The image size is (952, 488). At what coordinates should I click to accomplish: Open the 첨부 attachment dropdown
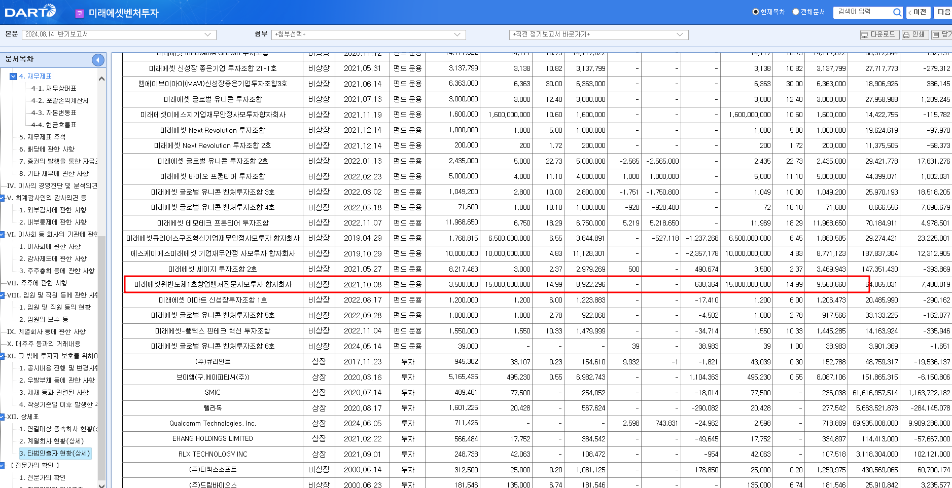[x=369, y=34]
